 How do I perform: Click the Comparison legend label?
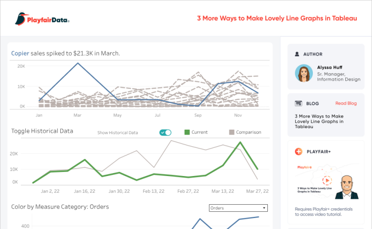pos(249,133)
